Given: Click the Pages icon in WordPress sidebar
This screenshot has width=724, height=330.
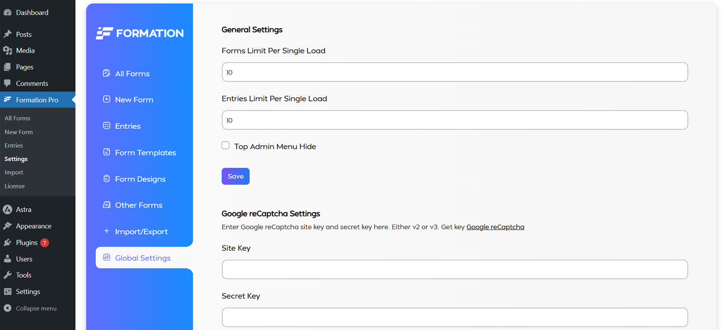Looking at the screenshot, I should click(8, 67).
